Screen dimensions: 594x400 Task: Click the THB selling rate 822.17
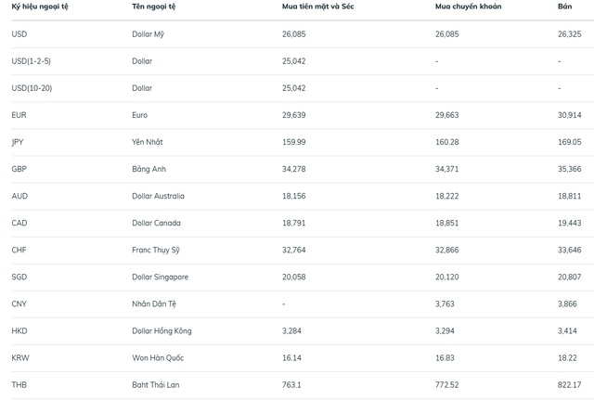(x=569, y=384)
